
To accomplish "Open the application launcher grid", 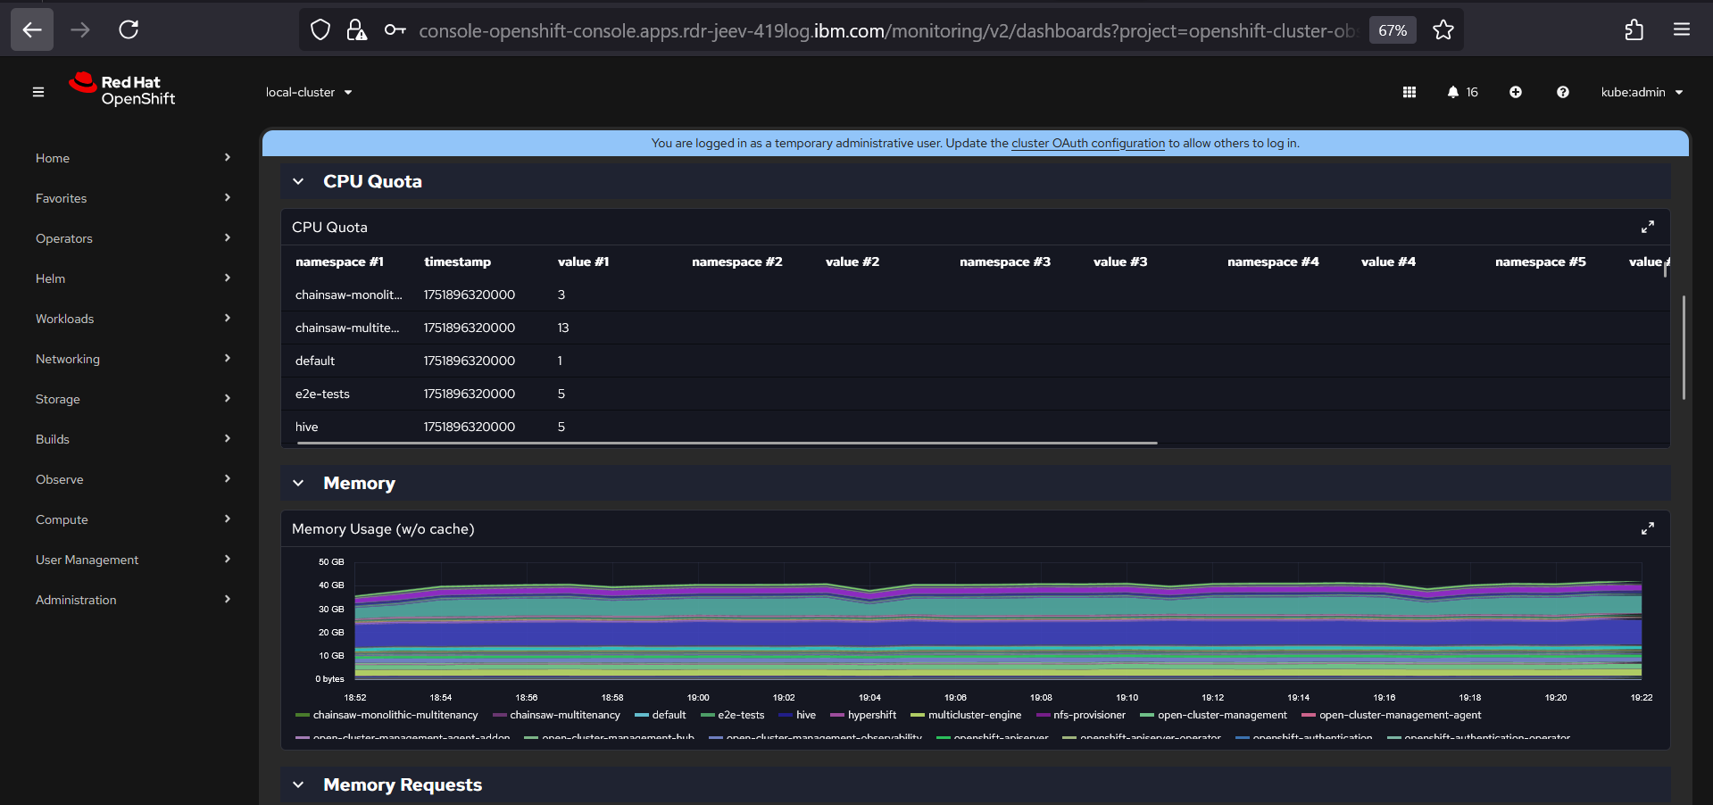I will [x=1409, y=92].
